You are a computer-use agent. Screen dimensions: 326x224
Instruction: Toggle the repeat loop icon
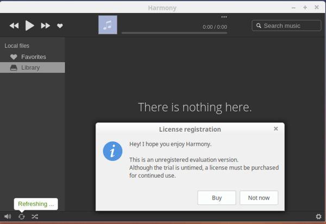click(x=22, y=216)
